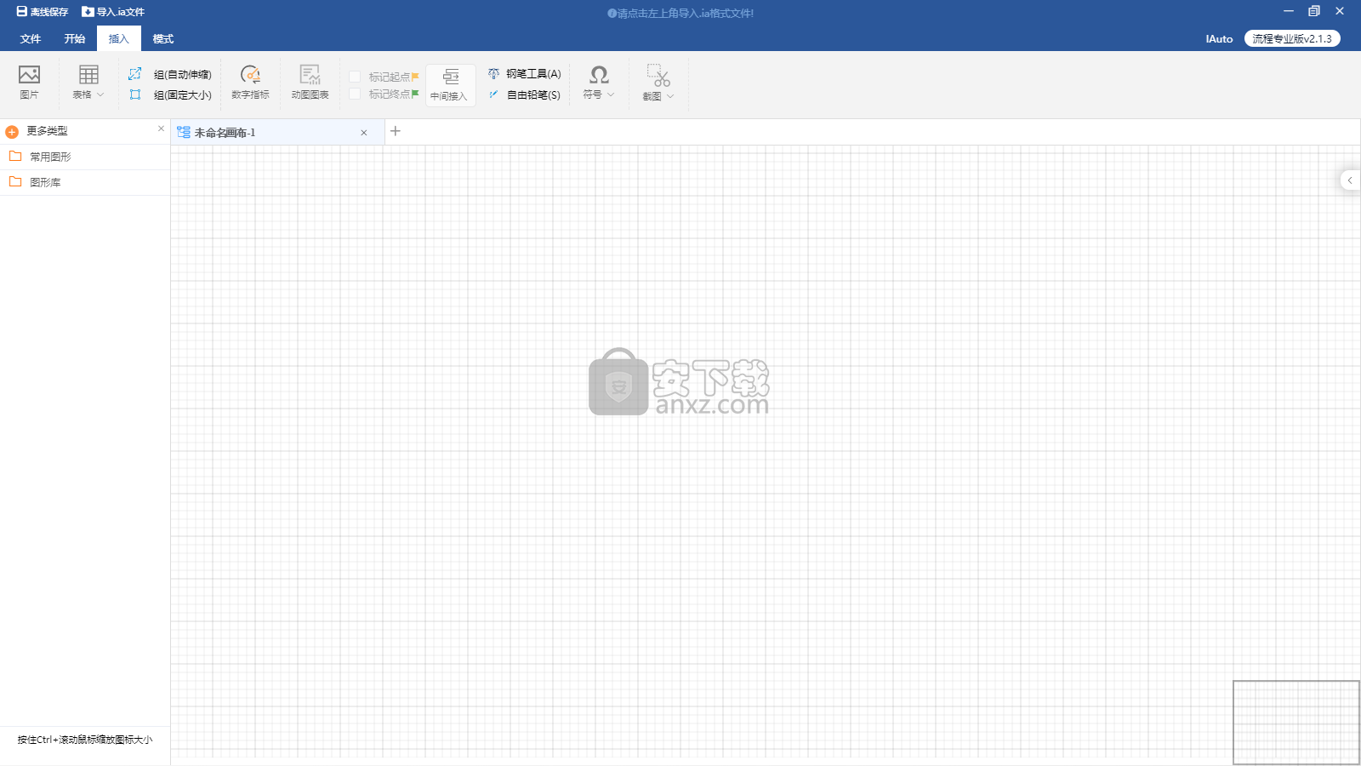Expand the 表格 dropdown arrow

100,94
